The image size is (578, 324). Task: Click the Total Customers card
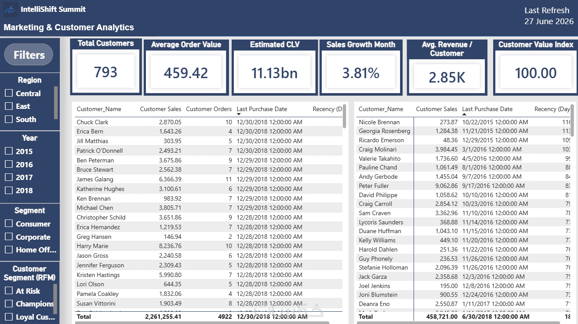point(105,66)
